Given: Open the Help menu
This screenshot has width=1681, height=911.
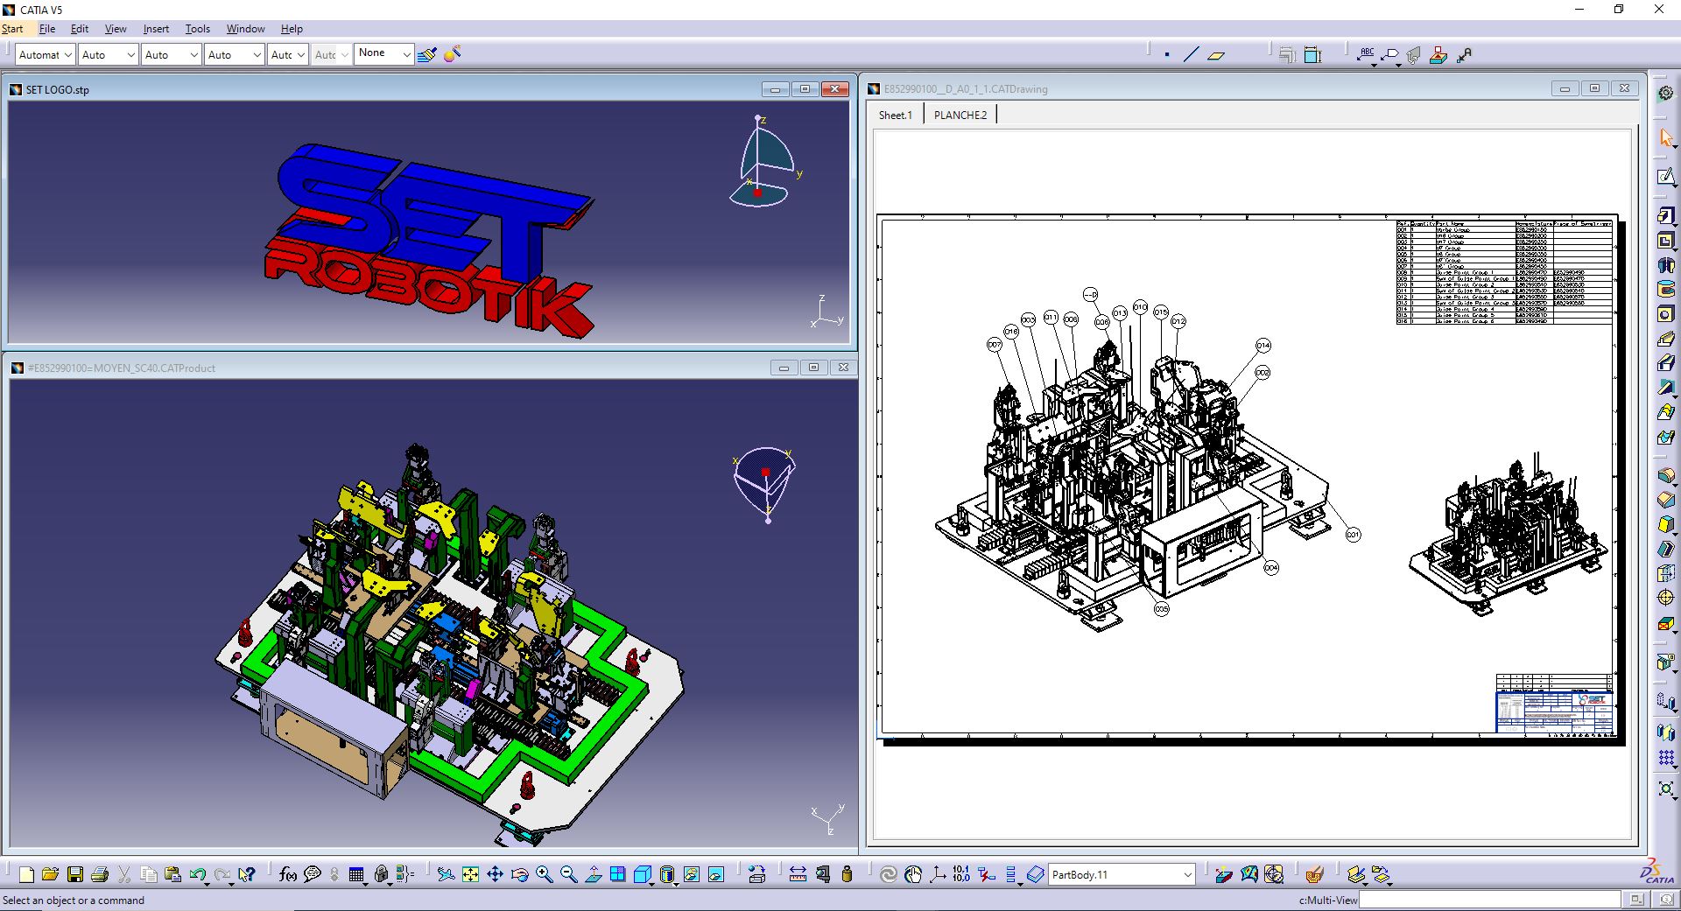Looking at the screenshot, I should [x=292, y=29].
